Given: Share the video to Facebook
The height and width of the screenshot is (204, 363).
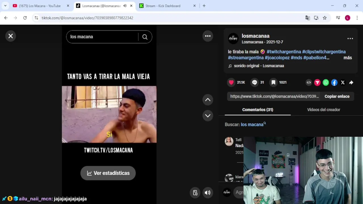Looking at the screenshot, I should pyautogui.click(x=334, y=82).
